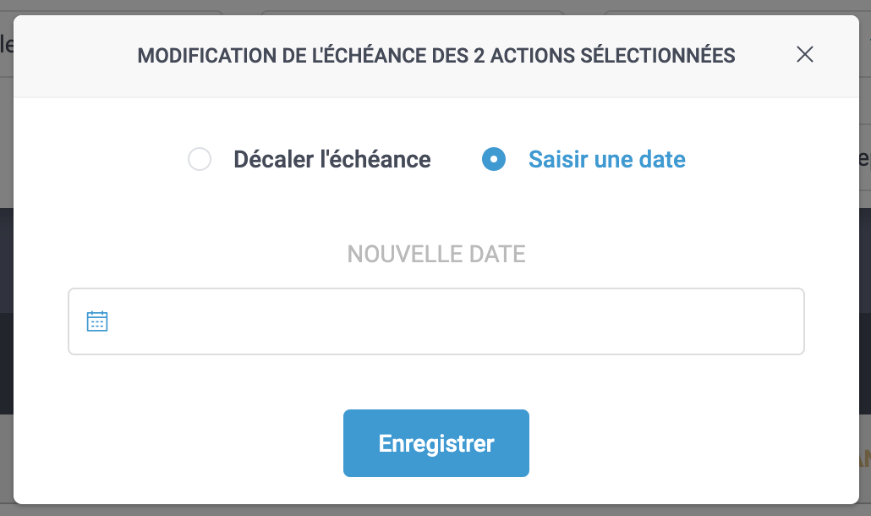Viewport: 871px width, 516px height.
Task: Click the Saisir une date label text
Action: [x=606, y=159]
